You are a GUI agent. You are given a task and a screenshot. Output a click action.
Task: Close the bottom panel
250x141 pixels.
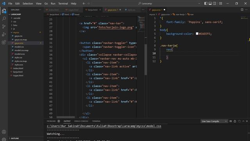point(247,121)
